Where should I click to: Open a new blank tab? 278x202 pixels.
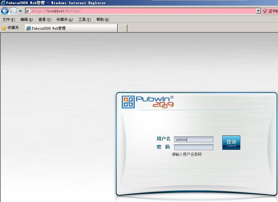click(123, 28)
